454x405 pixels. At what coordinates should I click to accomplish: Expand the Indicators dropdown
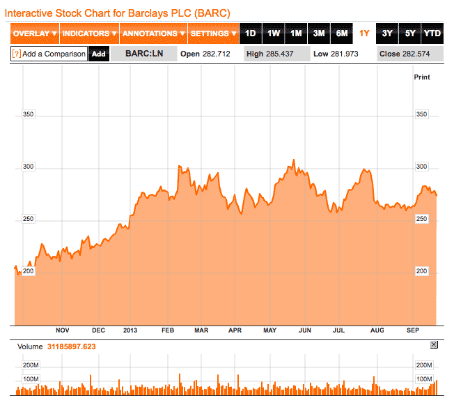pos(89,33)
